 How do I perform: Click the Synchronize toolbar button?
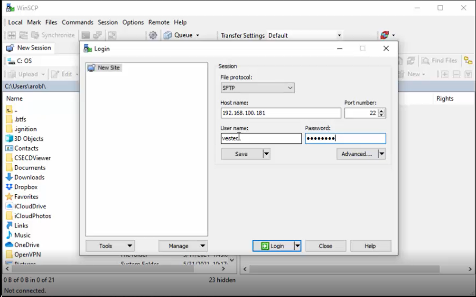click(x=53, y=35)
